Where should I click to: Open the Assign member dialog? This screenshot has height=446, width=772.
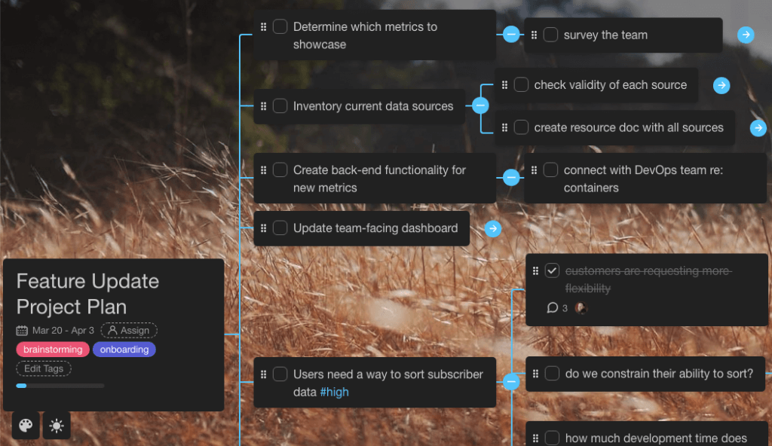[129, 330]
